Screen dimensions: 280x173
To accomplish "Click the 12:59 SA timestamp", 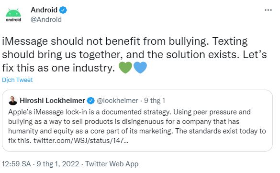I will coord(16,164).
